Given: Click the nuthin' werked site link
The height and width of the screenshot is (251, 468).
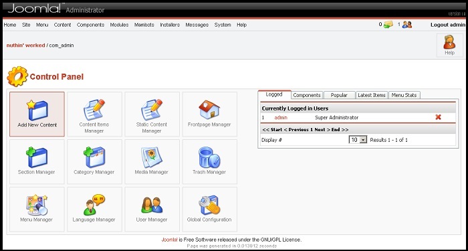Looking at the screenshot, I should click(x=25, y=46).
